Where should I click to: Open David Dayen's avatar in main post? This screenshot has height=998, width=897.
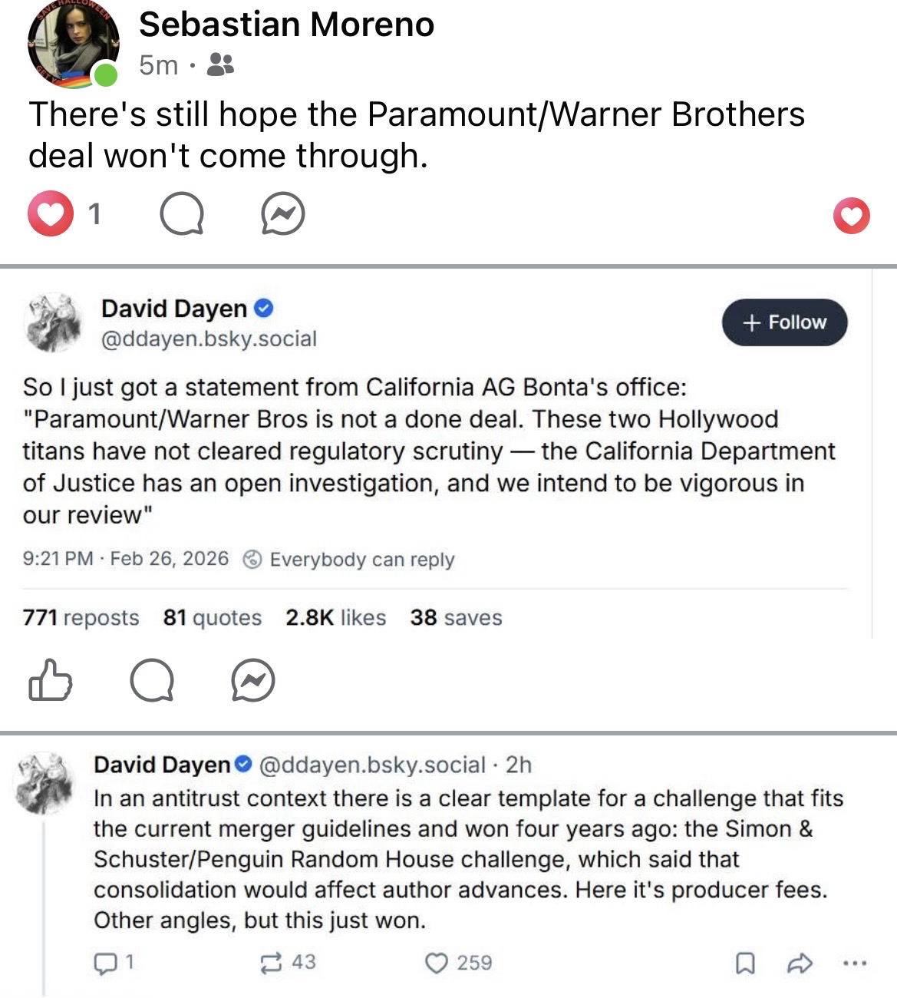(54, 322)
